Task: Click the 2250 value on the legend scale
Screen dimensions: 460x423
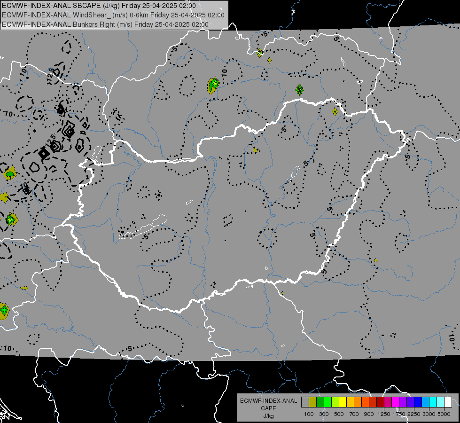Action: (414, 414)
